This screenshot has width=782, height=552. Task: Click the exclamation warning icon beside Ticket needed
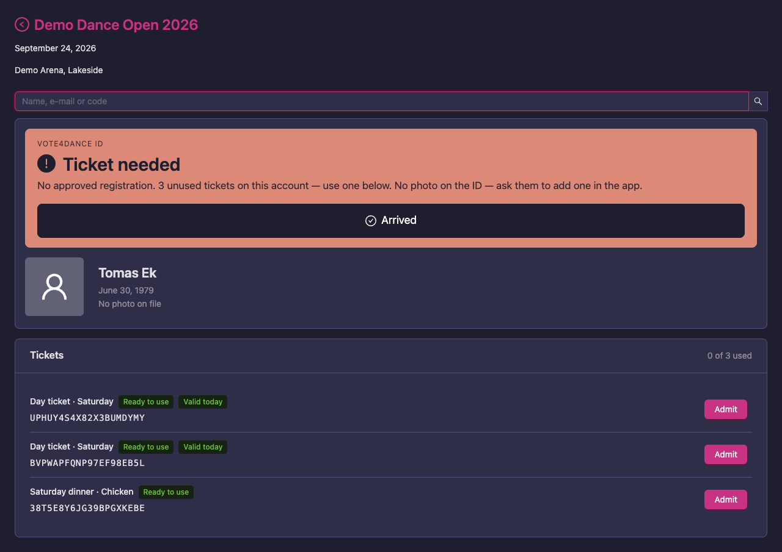click(46, 163)
